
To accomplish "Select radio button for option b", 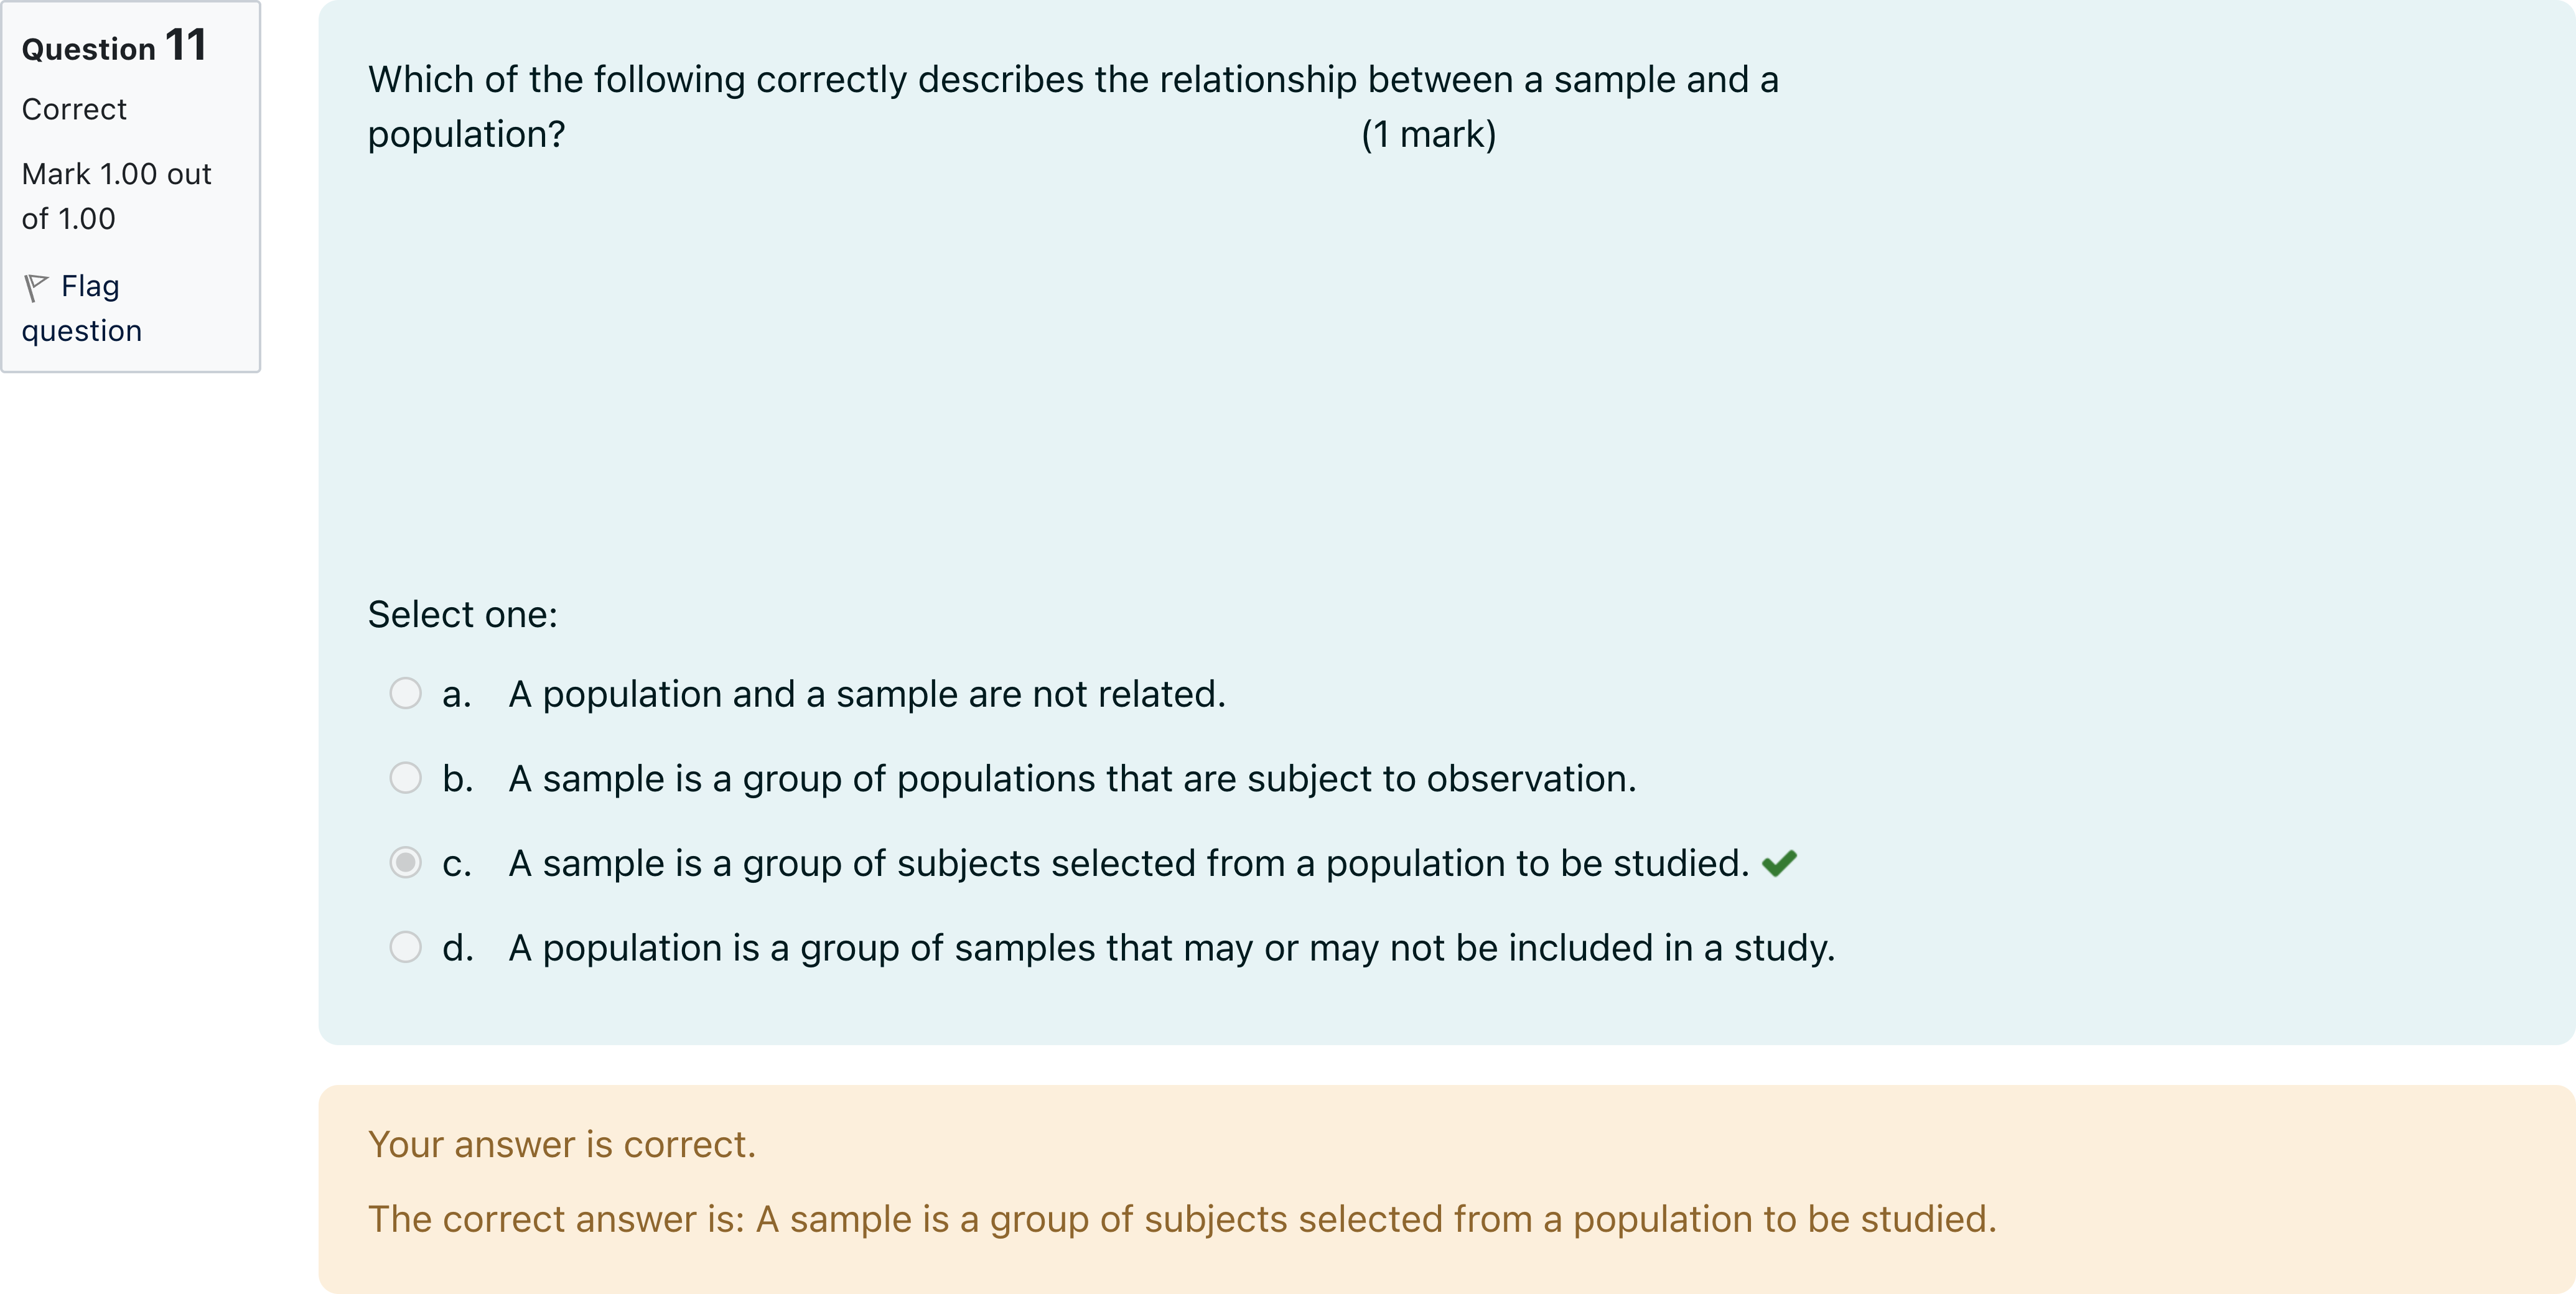I will point(405,778).
